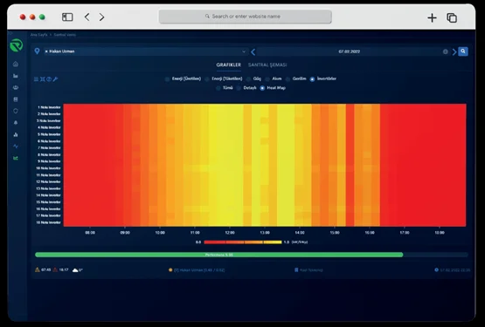Open the bar chart sidebar icon
Image resolution: width=485 pixels, height=327 pixels.
[x=16, y=76]
